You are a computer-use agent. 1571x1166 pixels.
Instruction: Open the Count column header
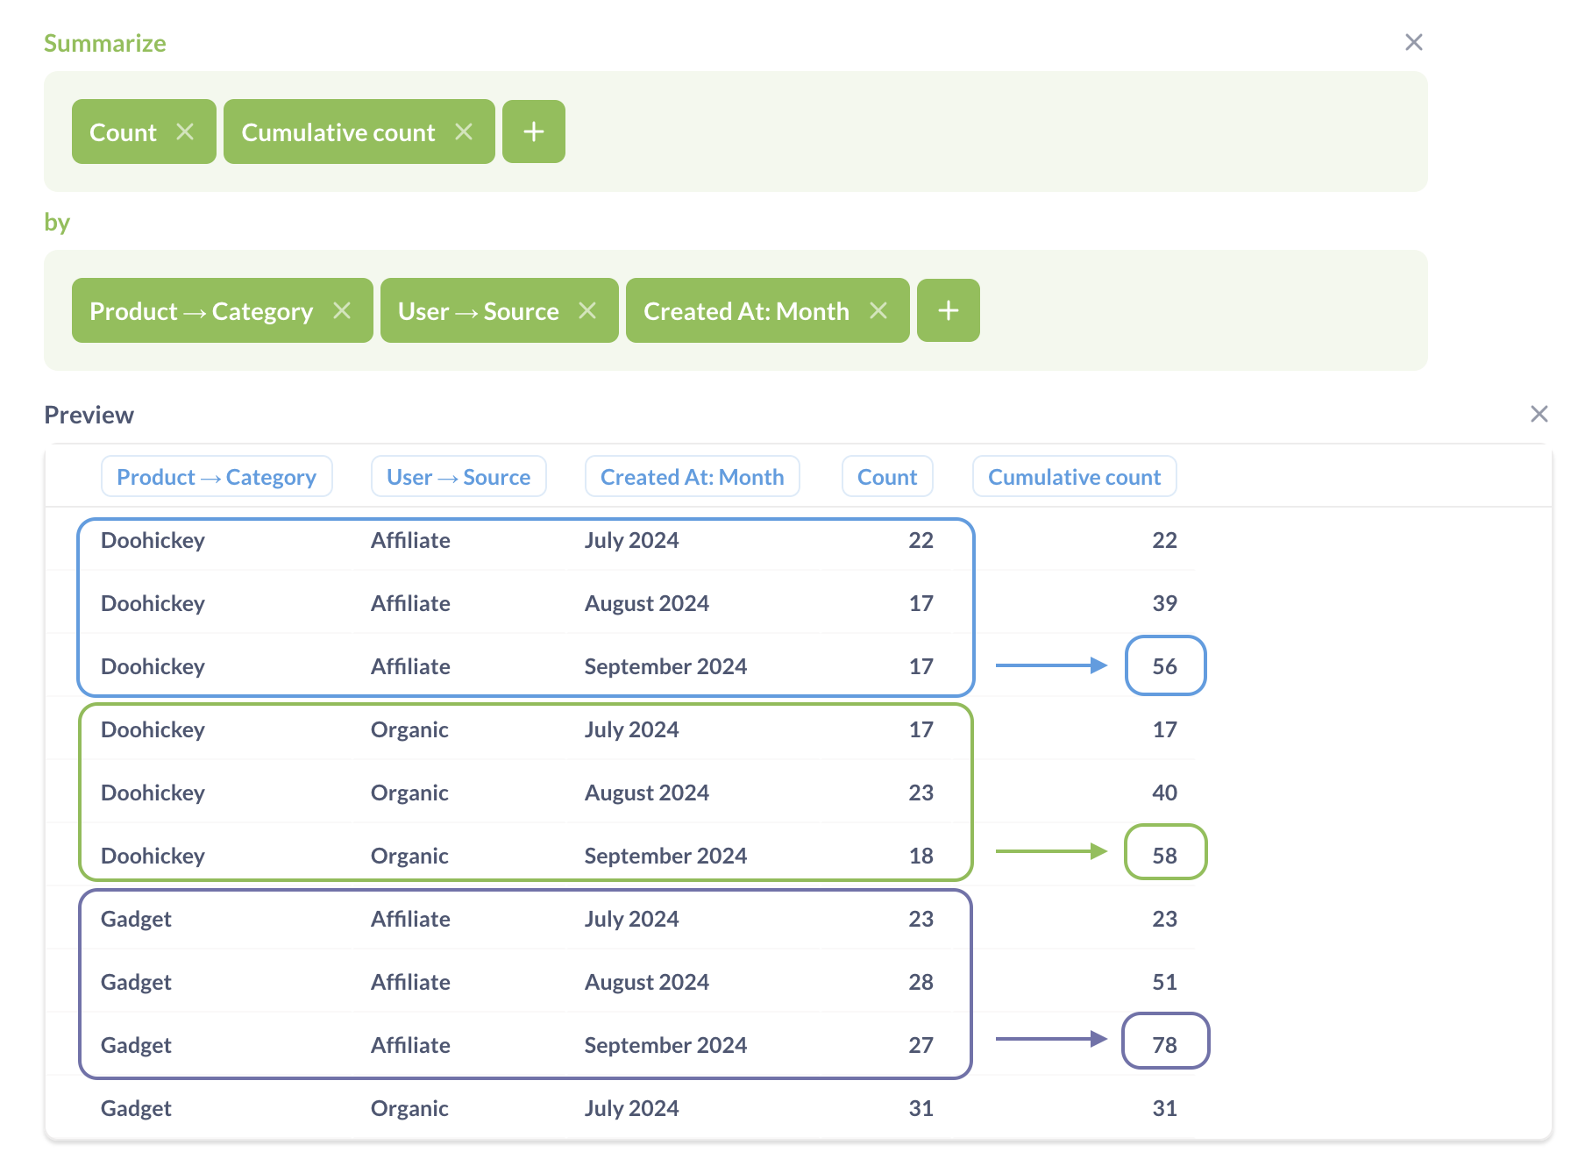coord(887,476)
